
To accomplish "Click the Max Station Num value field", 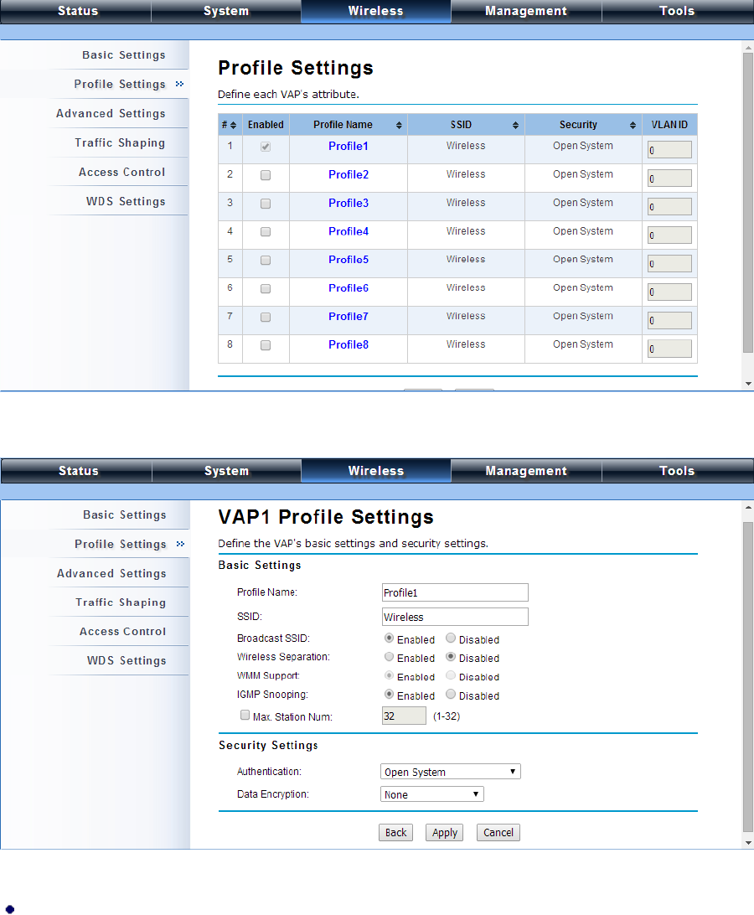I will point(404,716).
